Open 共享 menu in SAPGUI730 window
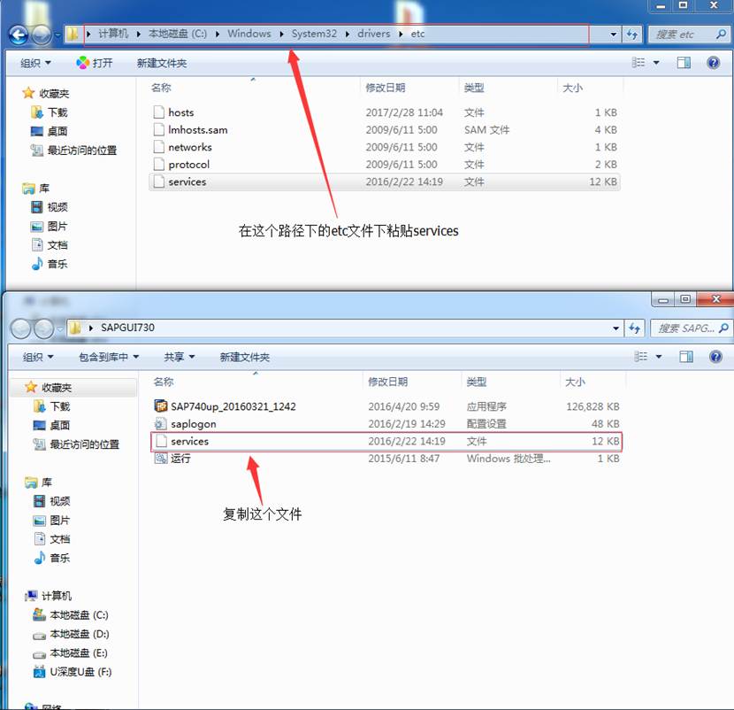 point(179,357)
